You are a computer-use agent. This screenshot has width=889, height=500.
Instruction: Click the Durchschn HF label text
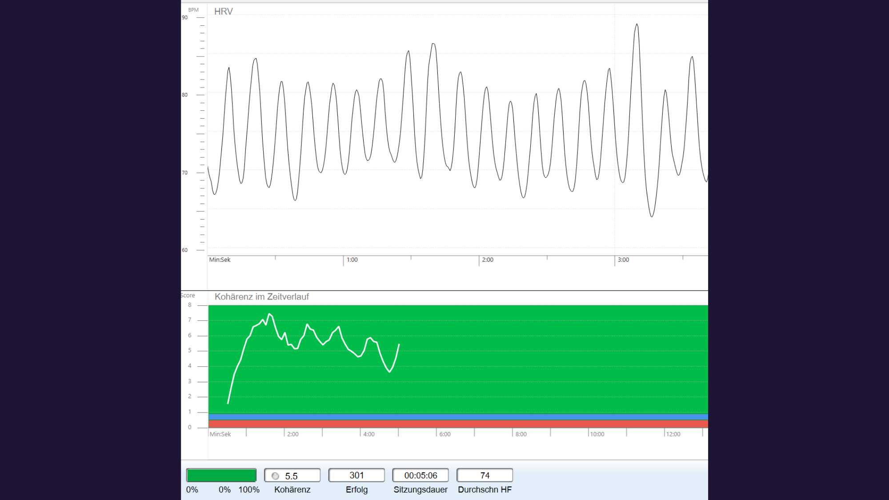point(485,489)
